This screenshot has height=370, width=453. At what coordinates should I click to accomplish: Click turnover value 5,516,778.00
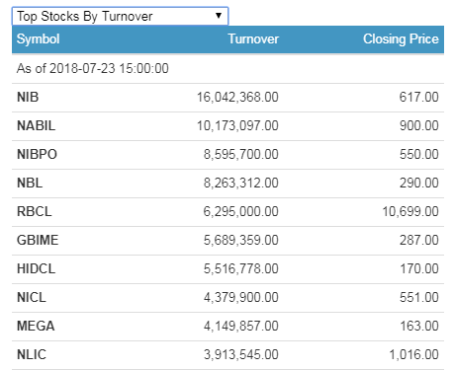pos(241,268)
